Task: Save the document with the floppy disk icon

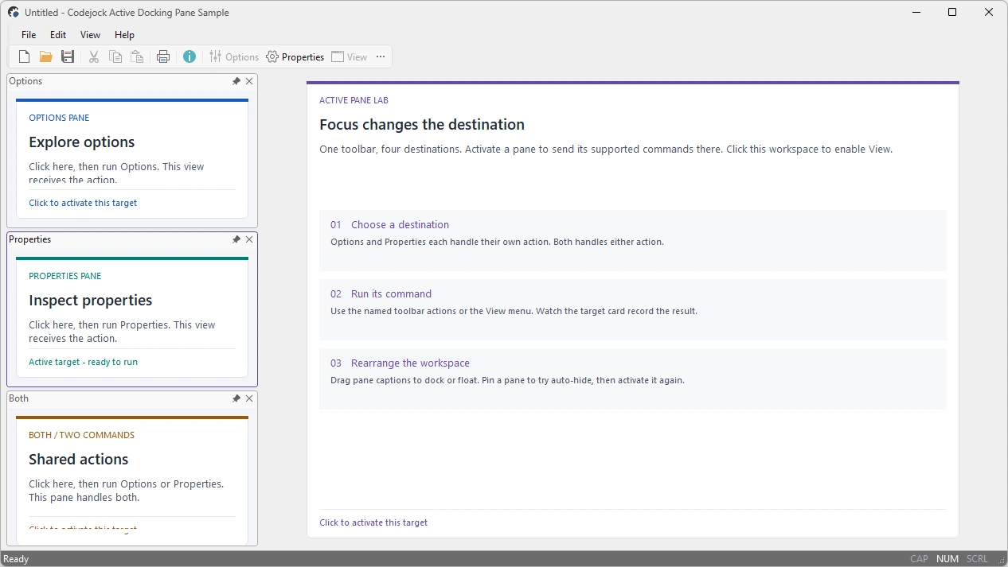Action: pyautogui.click(x=68, y=56)
